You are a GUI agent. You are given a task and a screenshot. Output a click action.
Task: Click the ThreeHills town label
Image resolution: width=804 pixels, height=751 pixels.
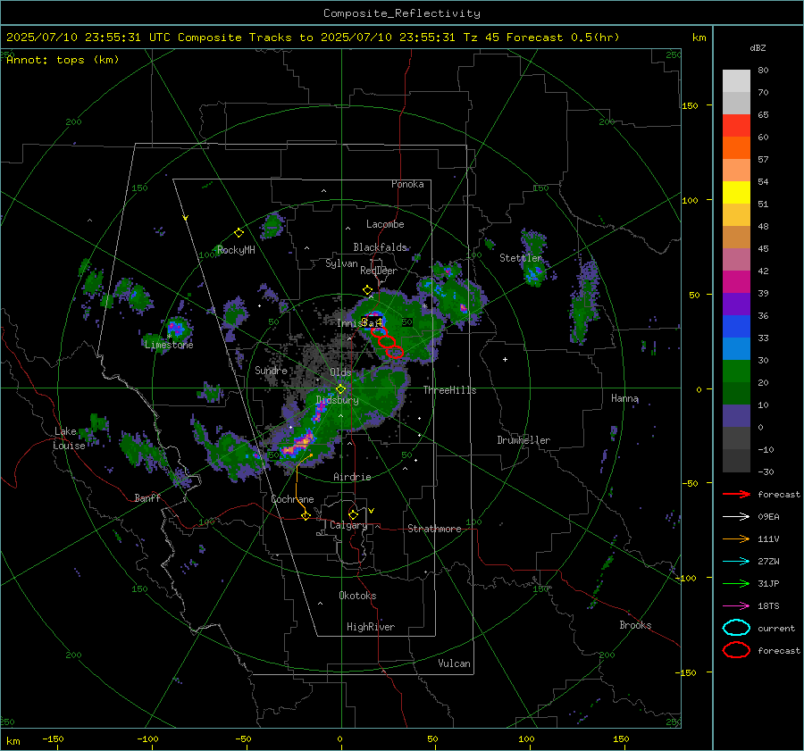pyautogui.click(x=449, y=390)
